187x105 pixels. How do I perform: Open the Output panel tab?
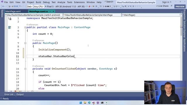click(x=20, y=94)
